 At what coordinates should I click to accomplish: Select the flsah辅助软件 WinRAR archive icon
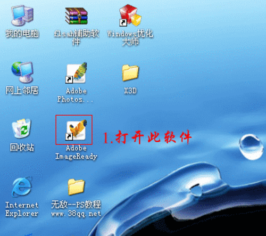point(76,16)
